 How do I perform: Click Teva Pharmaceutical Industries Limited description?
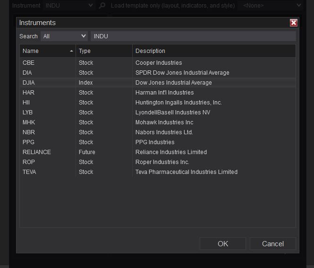point(187,172)
